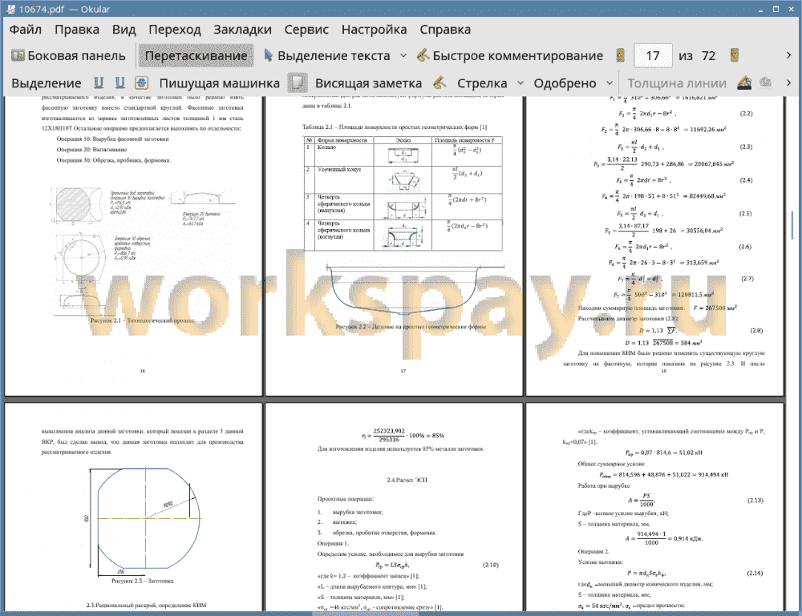
Task: Expand the dropdown arrow beside Стрелка
Action: coord(520,83)
